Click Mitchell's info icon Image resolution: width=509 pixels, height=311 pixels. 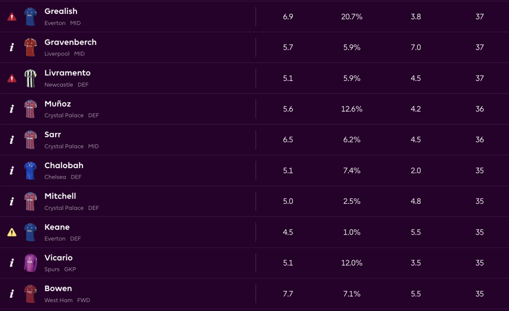[11, 201]
